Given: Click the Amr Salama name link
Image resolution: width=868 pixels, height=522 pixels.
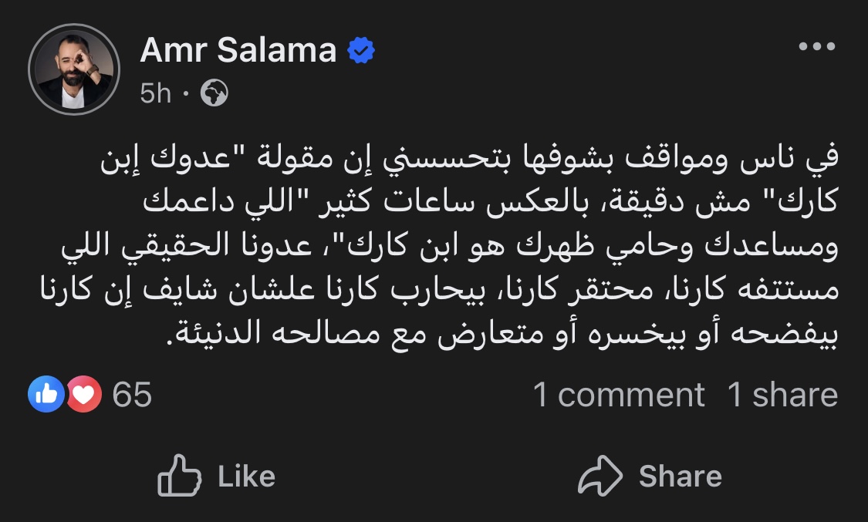Looking at the screenshot, I should (238, 52).
